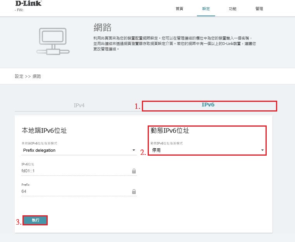Open the 首頁 menu

point(180,9)
